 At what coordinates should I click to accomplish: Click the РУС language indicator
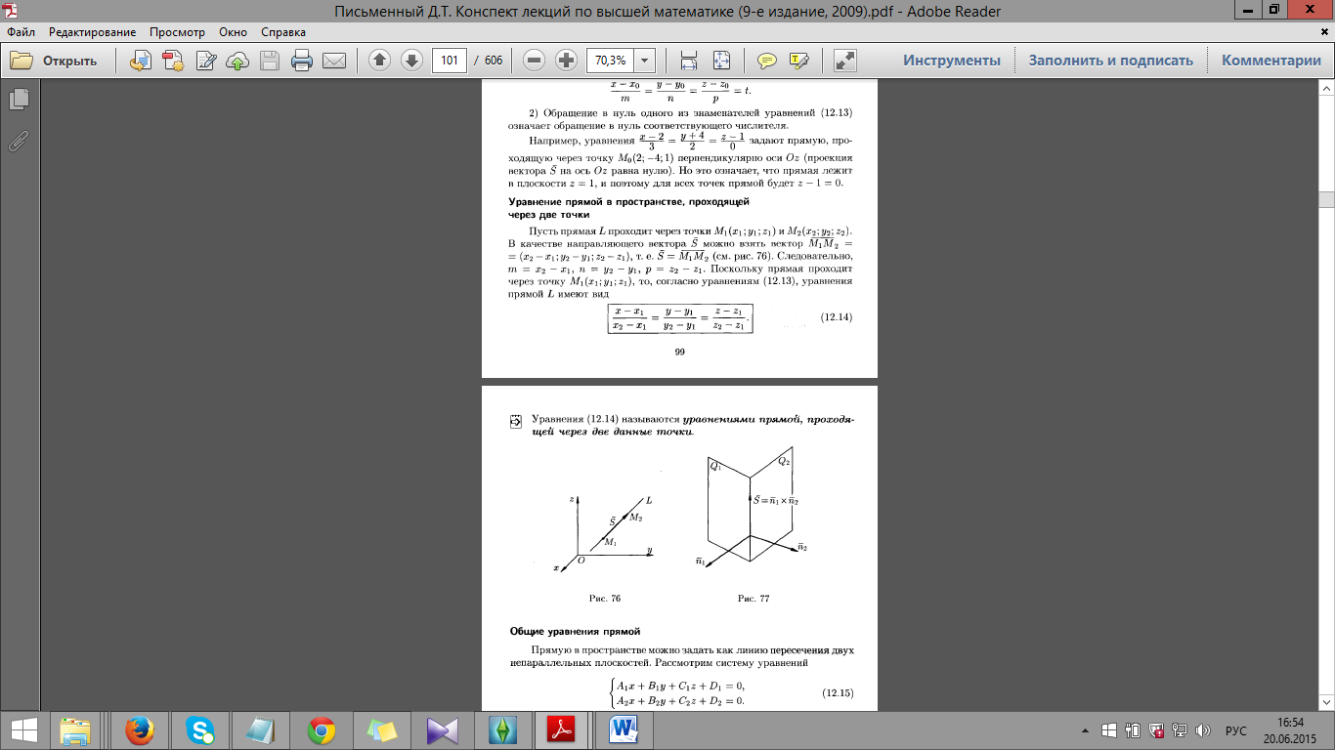pyautogui.click(x=1236, y=730)
